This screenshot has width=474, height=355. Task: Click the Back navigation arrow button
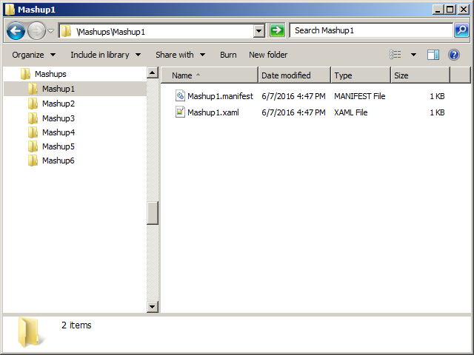pos(16,31)
